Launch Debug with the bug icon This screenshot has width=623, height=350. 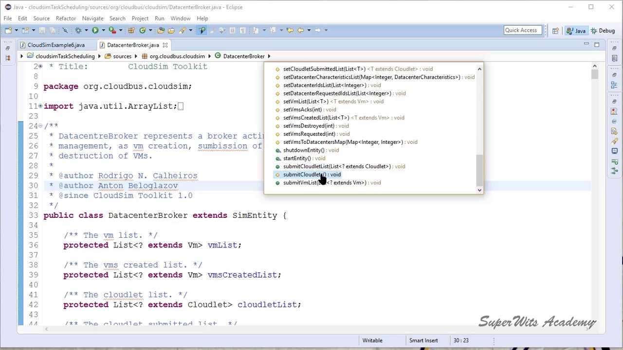78,30
